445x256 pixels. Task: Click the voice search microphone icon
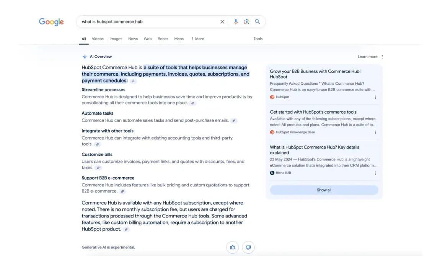(236, 22)
